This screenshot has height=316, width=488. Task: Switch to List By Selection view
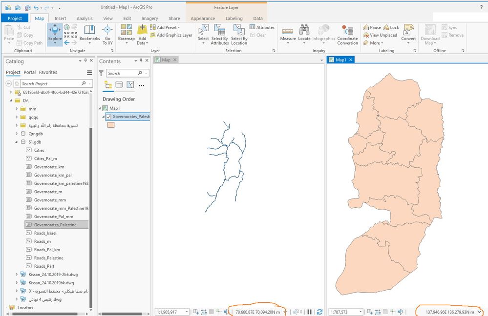point(130,84)
